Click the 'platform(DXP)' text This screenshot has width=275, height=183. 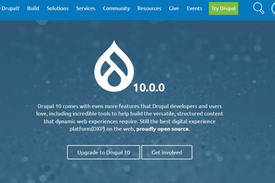click(x=87, y=129)
